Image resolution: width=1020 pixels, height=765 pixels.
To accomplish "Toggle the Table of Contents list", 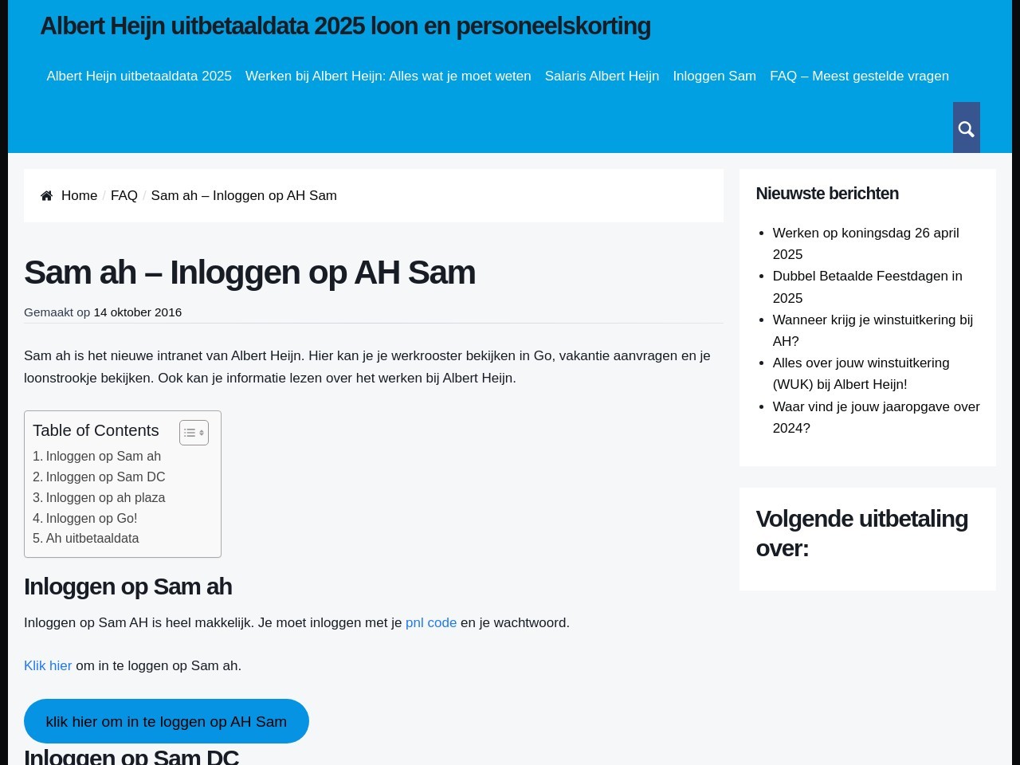I will coord(194,433).
